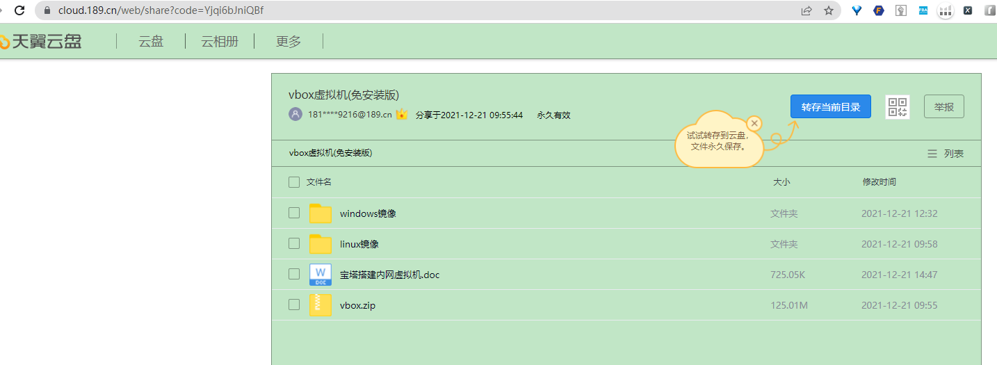Open the 更多 menu
Image resolution: width=997 pixels, height=365 pixels.
coord(289,42)
